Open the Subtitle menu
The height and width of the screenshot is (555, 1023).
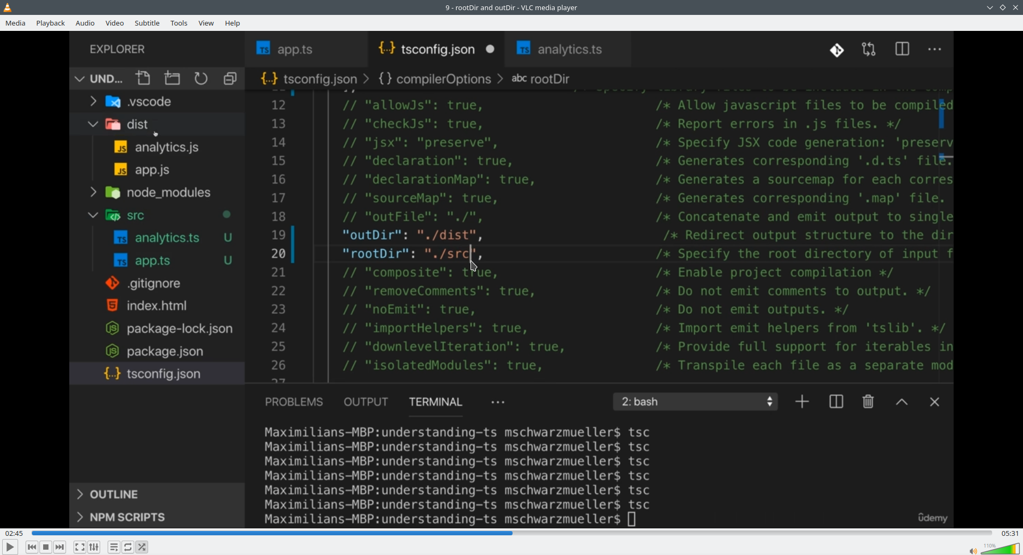(147, 23)
